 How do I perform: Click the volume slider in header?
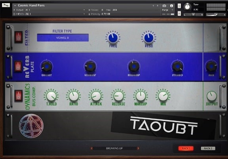[216, 15]
